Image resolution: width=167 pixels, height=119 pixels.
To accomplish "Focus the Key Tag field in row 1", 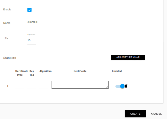I will point(32,86).
